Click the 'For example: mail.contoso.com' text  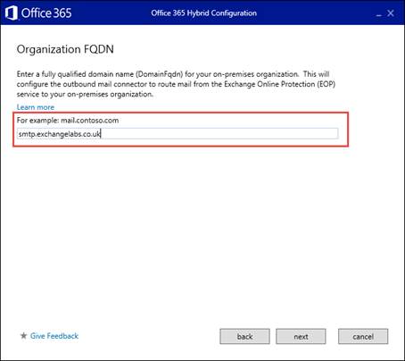click(68, 121)
